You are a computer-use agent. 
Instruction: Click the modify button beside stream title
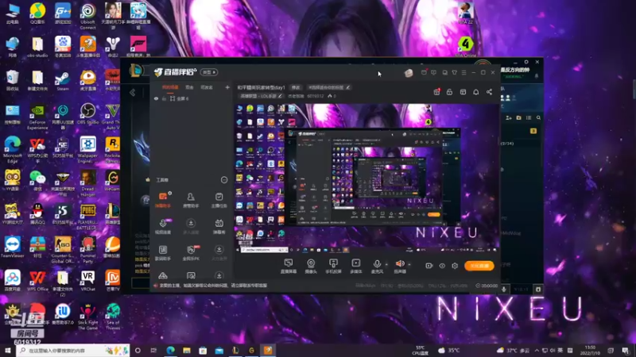(296, 87)
